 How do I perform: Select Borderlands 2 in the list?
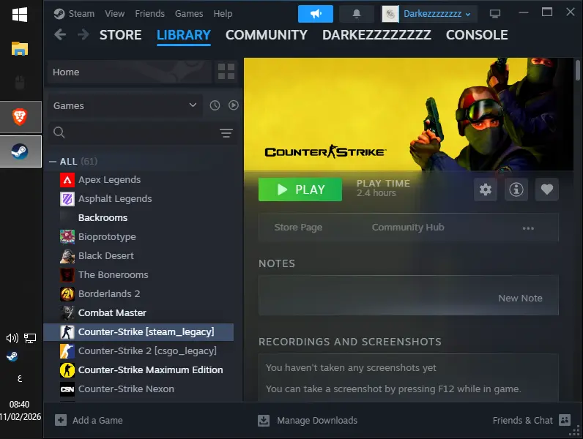[x=138, y=294]
